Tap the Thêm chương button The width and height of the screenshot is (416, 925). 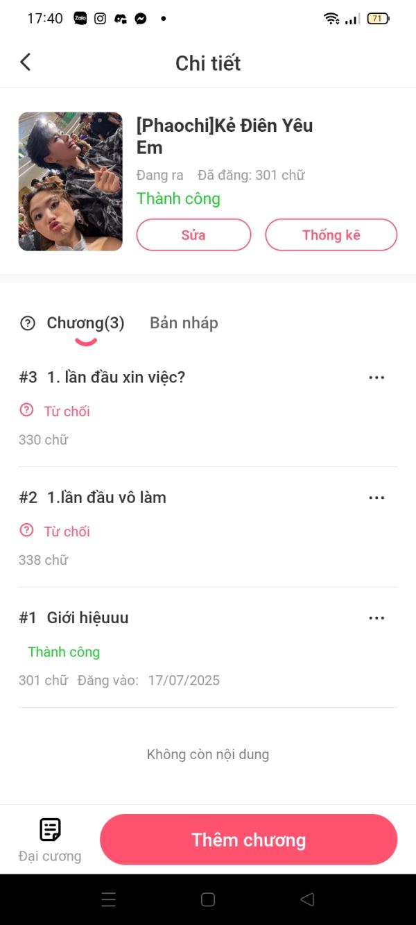(249, 840)
